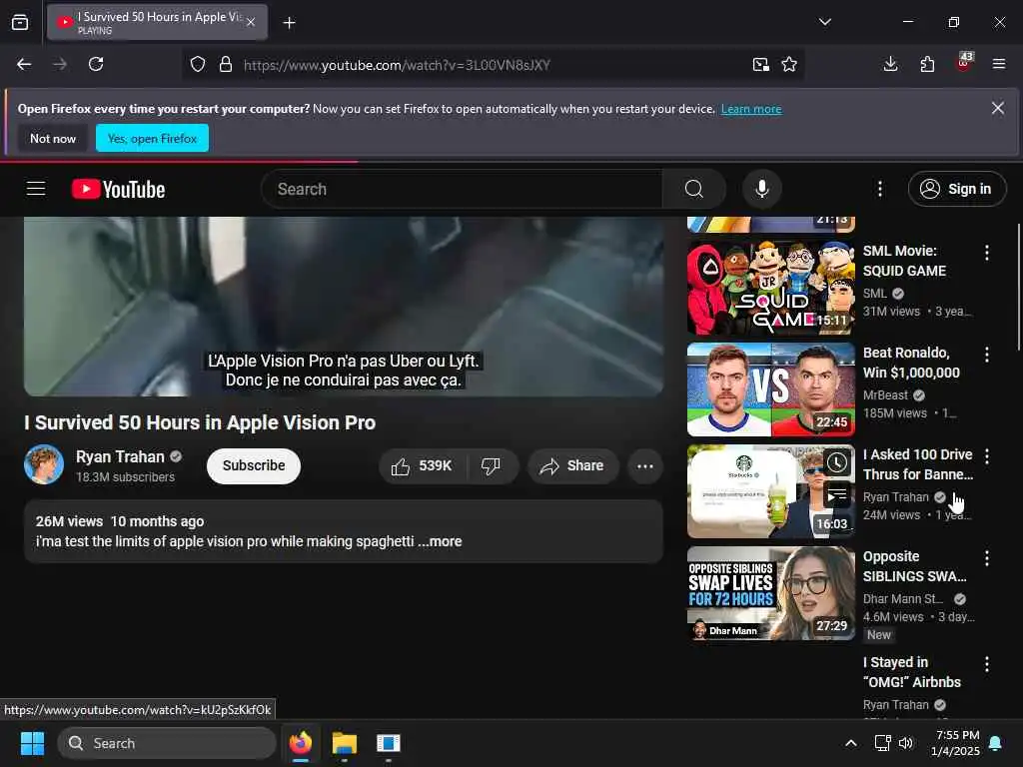Show hidden system tray icons

click(x=851, y=743)
